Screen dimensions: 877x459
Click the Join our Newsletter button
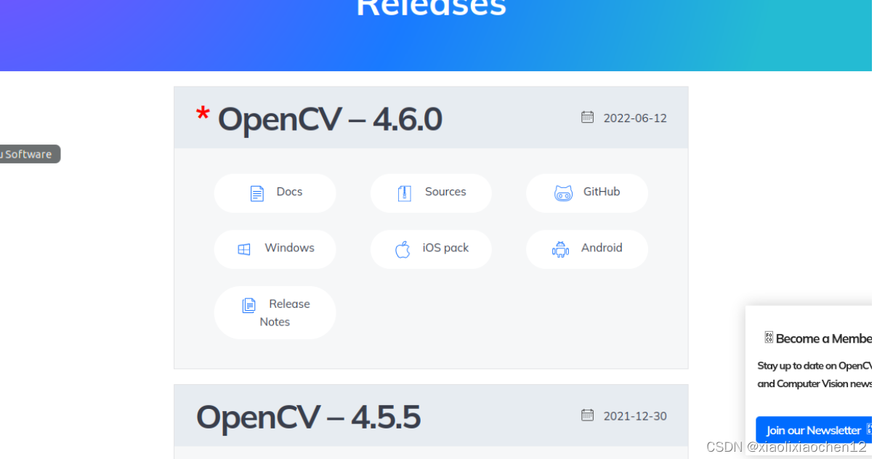(x=814, y=430)
